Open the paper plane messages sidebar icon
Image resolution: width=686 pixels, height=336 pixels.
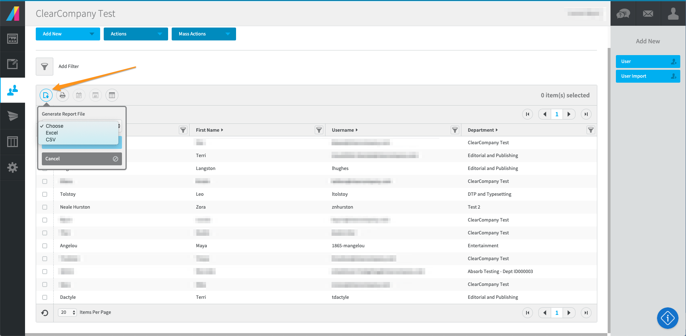click(13, 116)
